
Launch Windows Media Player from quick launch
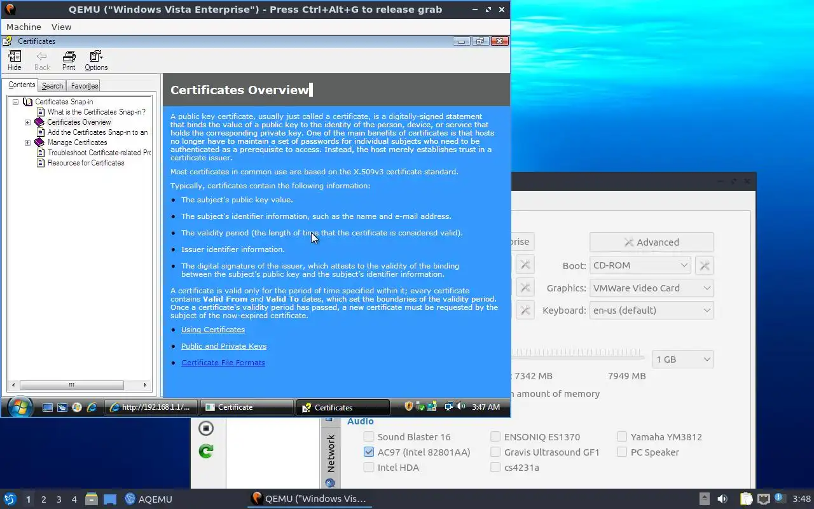(77, 407)
